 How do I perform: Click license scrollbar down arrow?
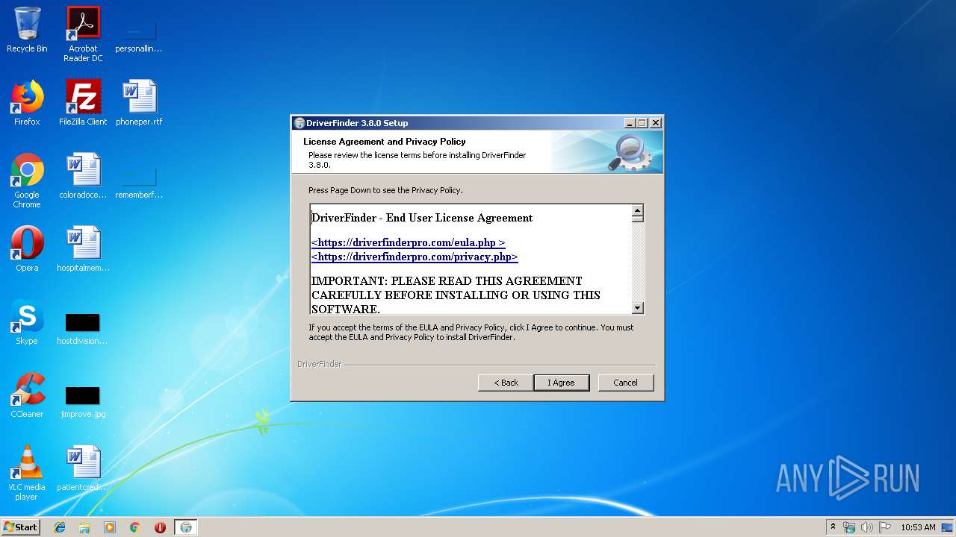point(637,307)
